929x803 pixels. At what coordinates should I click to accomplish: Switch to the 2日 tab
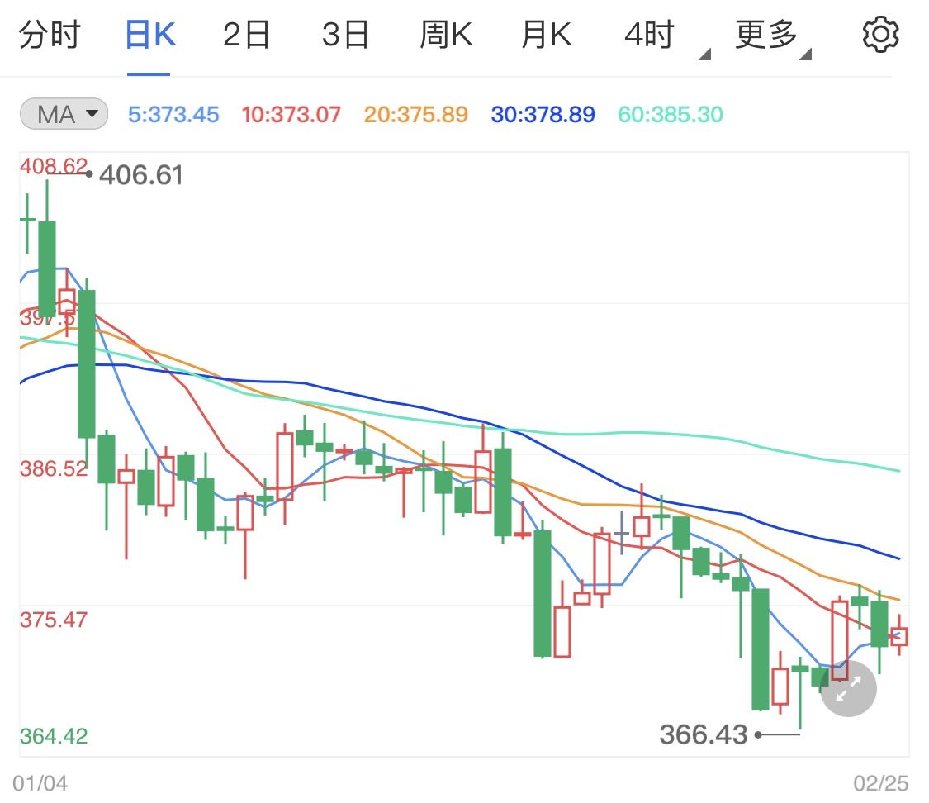[246, 35]
